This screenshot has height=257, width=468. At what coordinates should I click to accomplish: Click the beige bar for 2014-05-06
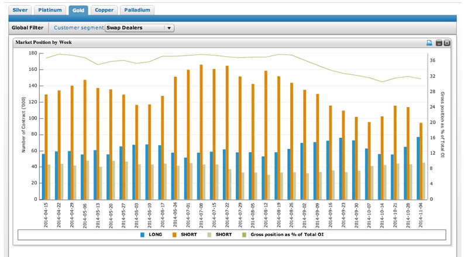pos(87,180)
